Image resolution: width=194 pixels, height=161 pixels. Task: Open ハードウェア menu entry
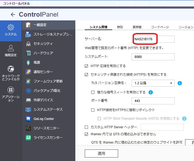click(48, 53)
